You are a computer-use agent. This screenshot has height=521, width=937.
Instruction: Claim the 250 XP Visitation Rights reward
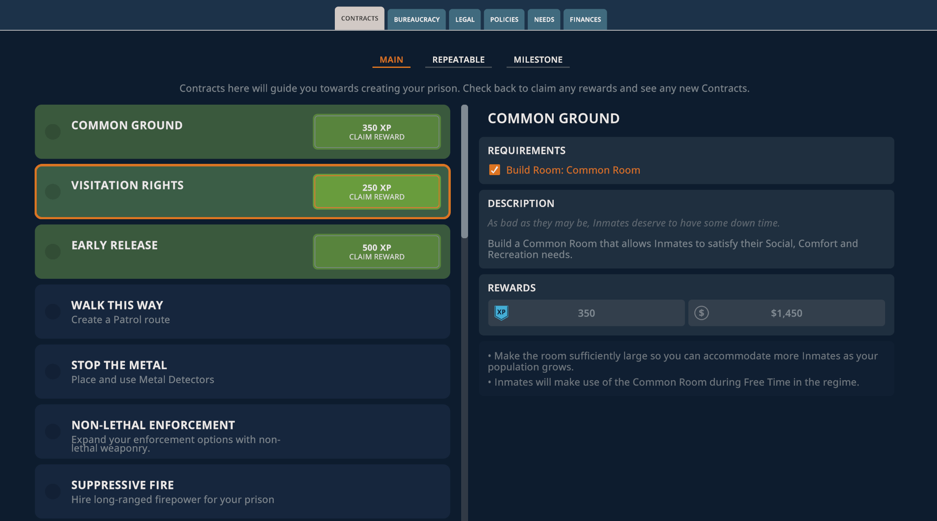coord(376,192)
